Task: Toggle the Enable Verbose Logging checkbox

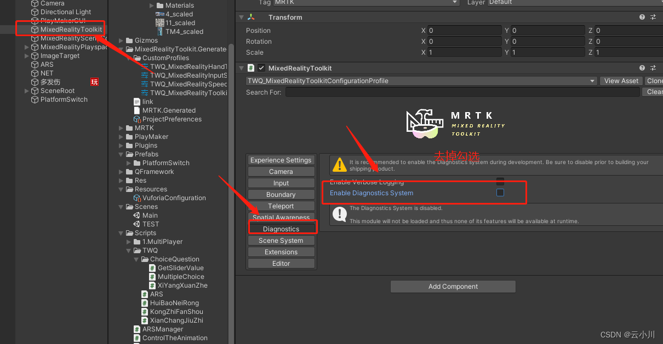Action: pos(500,182)
